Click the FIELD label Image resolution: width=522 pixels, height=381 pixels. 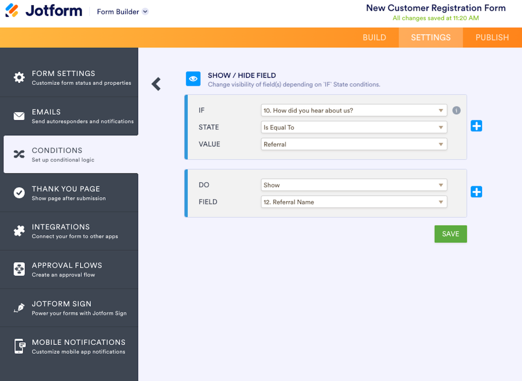(208, 202)
